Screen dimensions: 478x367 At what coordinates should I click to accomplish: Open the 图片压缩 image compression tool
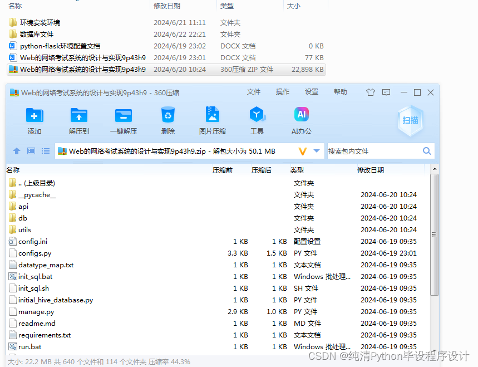212,120
